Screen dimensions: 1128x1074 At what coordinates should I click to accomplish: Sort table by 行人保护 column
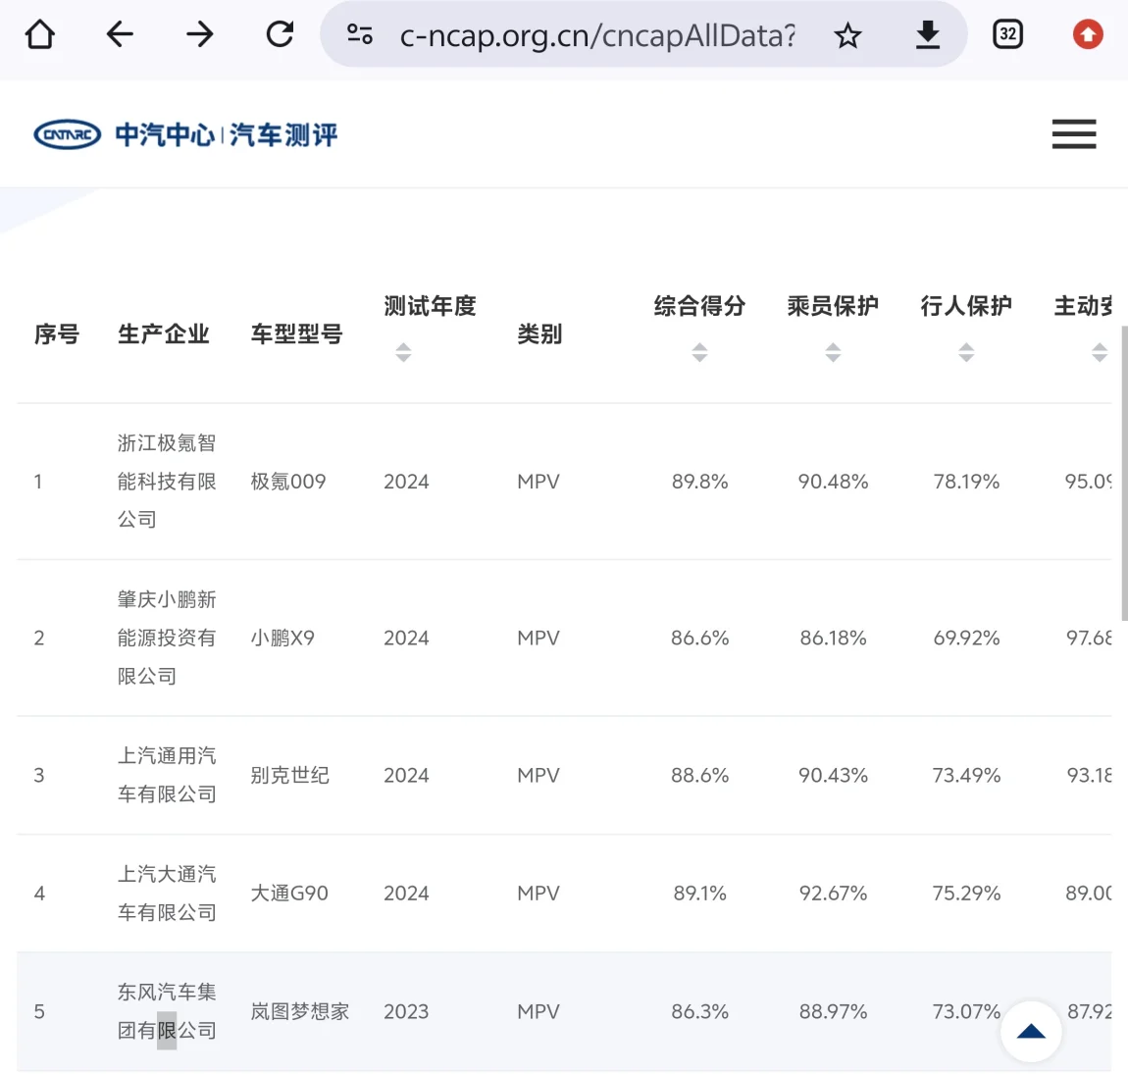(966, 352)
